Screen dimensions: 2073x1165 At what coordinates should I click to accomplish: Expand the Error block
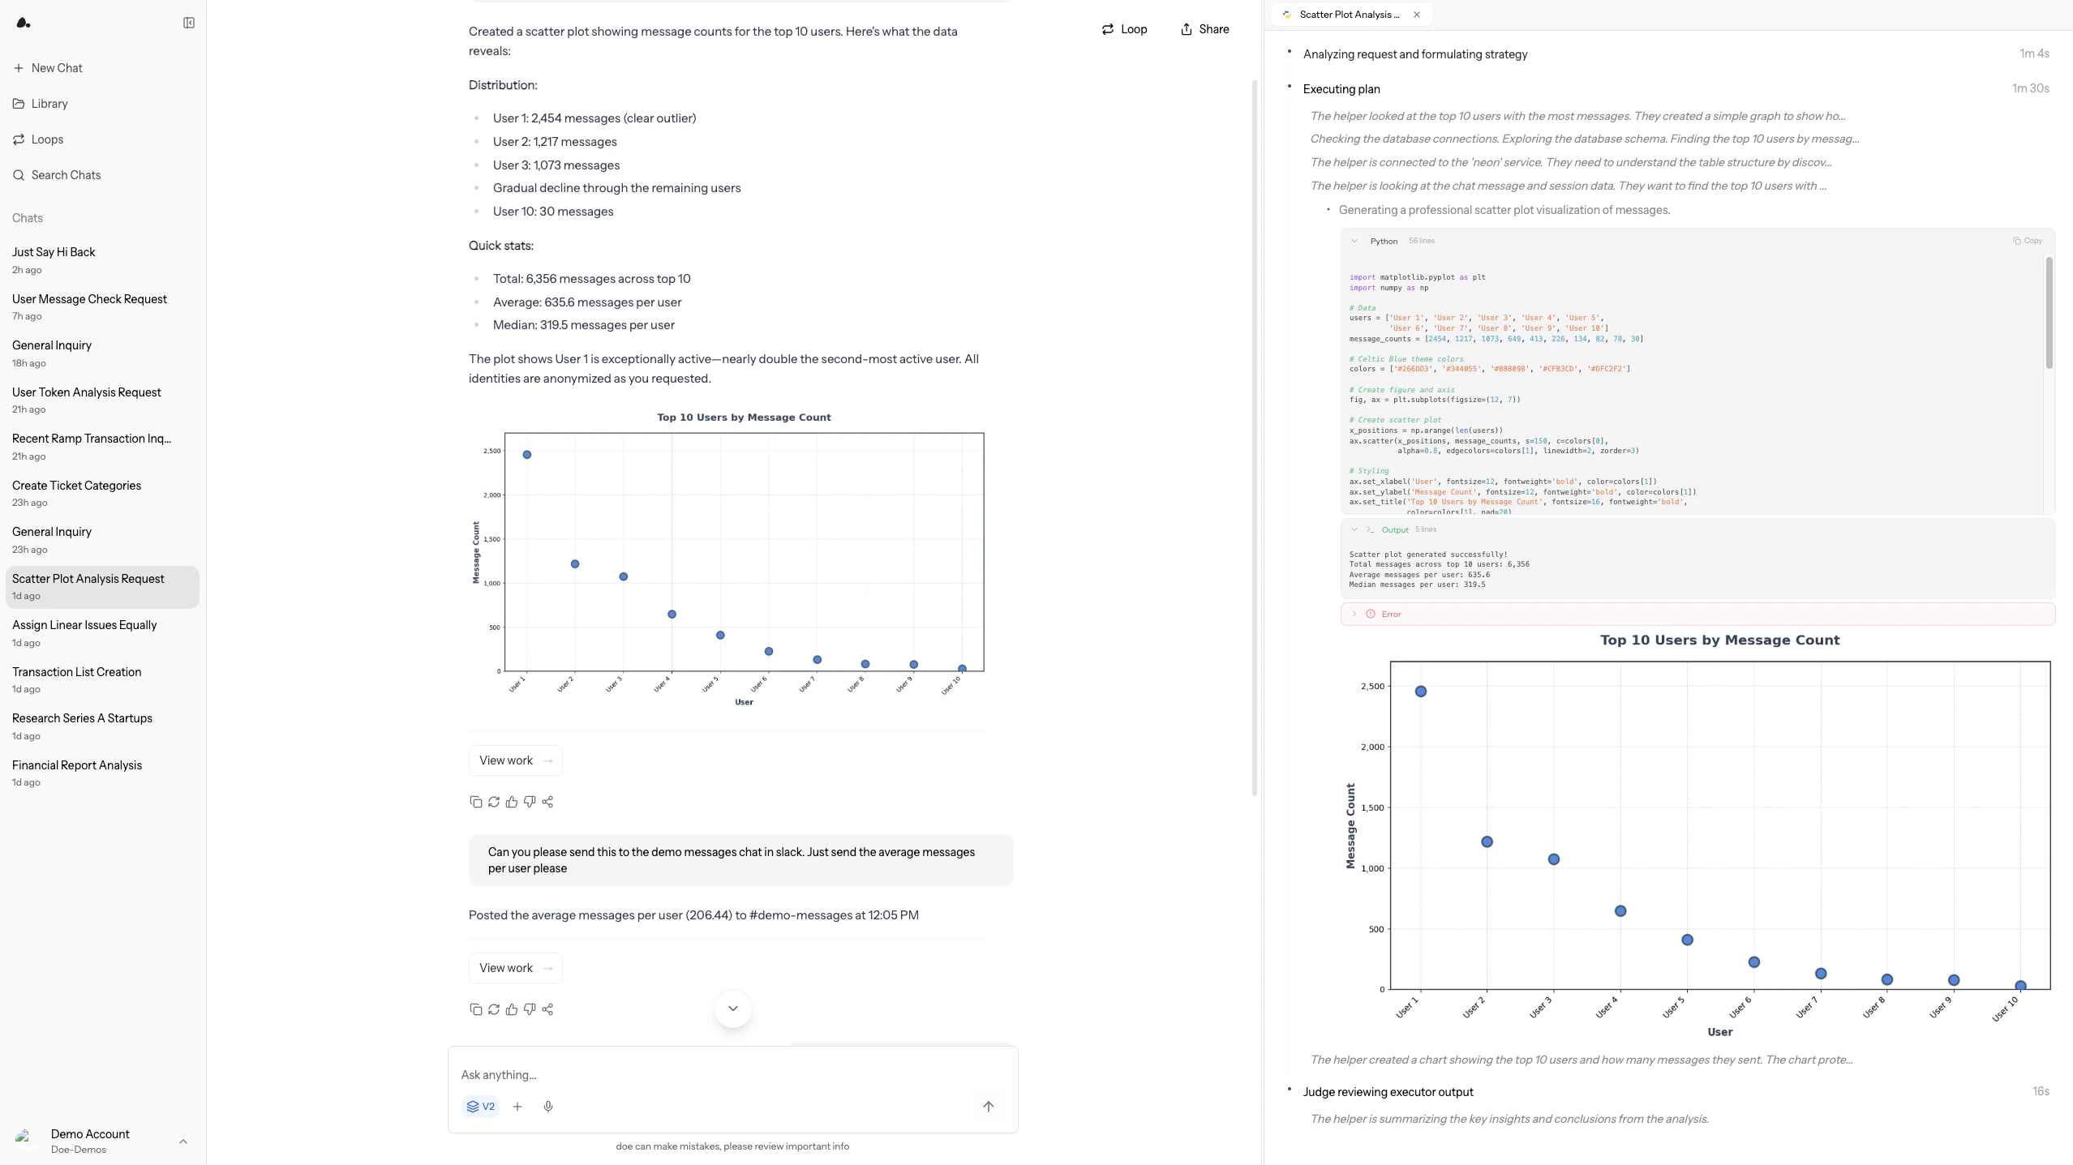(1697, 614)
